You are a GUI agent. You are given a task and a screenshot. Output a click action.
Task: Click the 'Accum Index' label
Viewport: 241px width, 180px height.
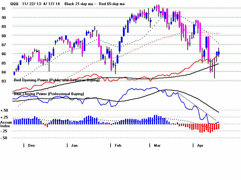[x=6, y=124]
